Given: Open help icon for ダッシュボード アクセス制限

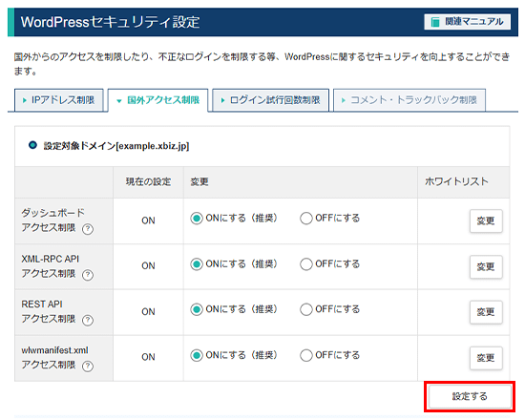Looking at the screenshot, I should [88, 229].
